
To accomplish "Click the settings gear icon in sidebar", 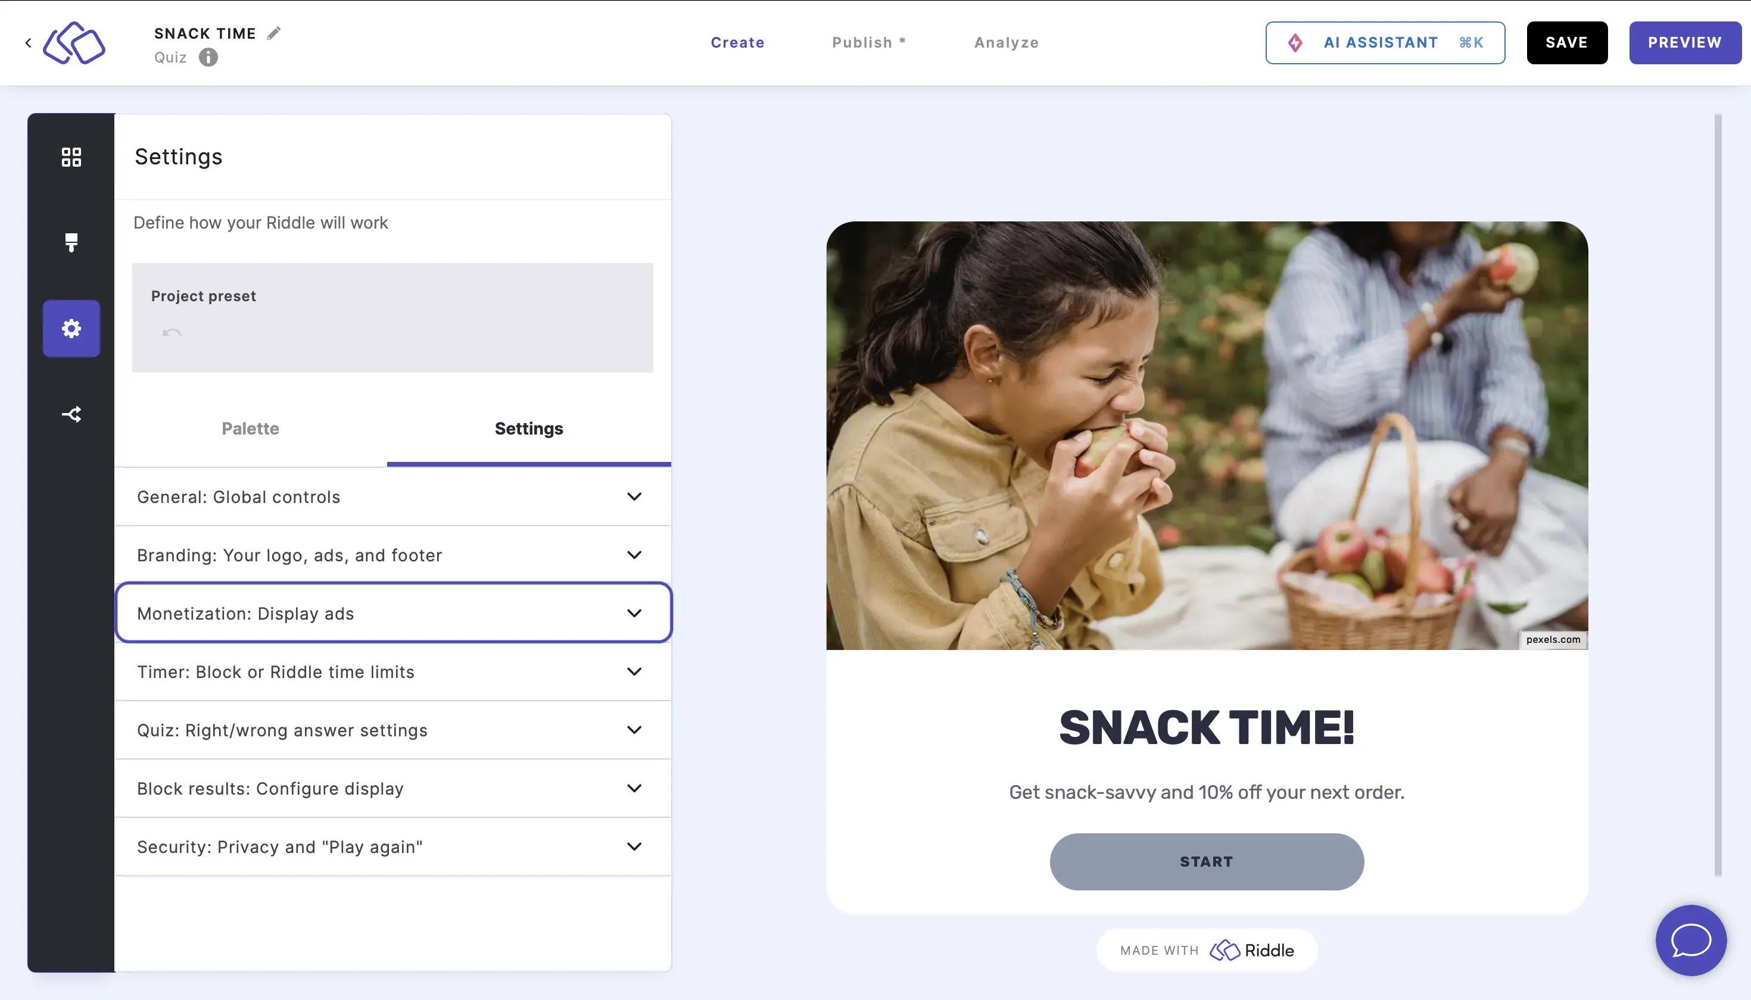I will 70,328.
